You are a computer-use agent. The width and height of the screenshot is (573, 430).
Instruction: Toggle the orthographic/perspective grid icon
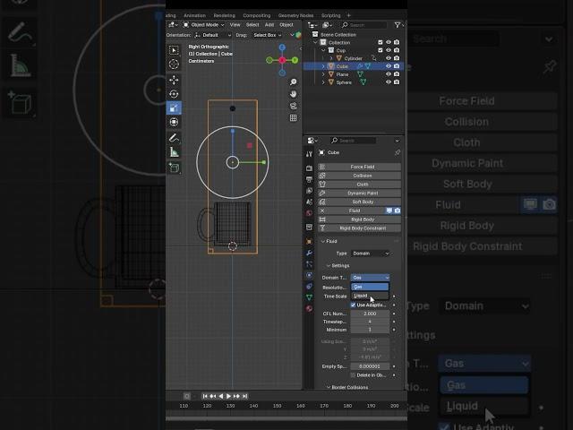click(x=293, y=117)
